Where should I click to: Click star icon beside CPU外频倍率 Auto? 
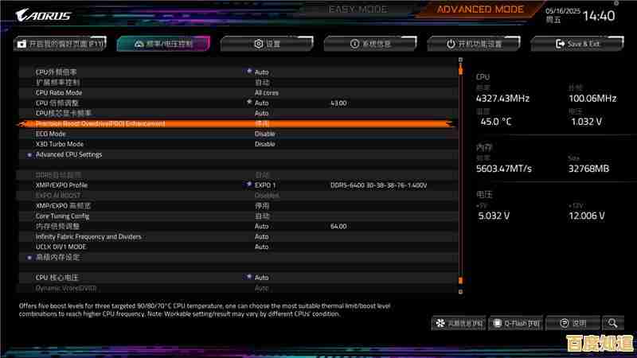(248, 72)
